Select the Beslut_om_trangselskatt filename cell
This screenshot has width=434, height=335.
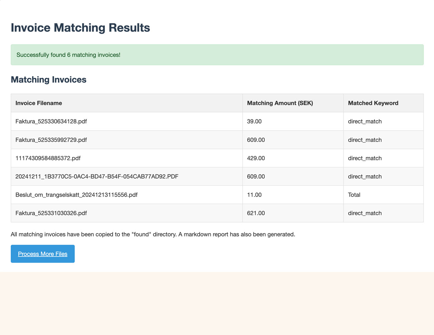point(76,195)
